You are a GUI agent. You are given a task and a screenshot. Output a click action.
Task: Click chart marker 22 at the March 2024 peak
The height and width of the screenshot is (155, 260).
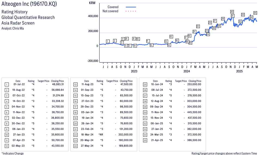coord(198,26)
